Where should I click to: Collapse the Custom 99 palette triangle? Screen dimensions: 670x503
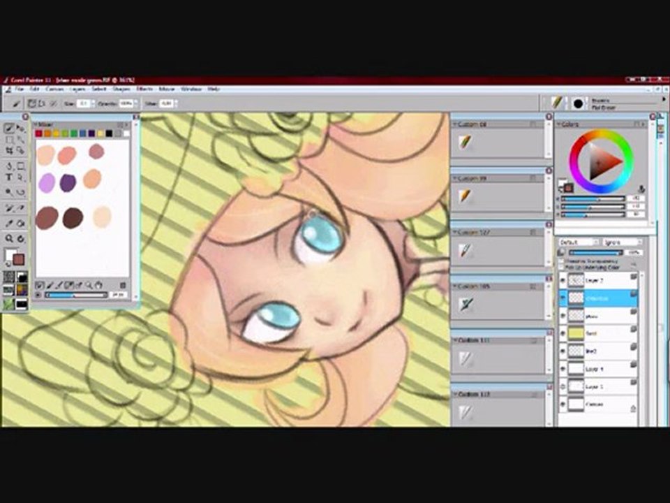tap(455, 178)
